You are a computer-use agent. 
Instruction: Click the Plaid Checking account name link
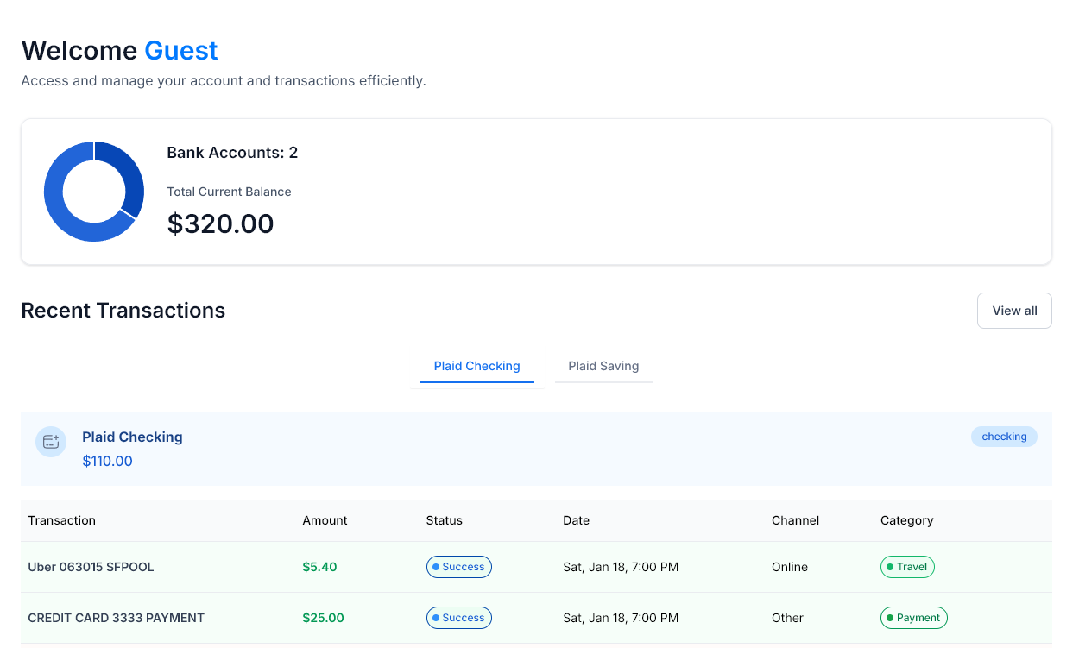click(x=132, y=437)
